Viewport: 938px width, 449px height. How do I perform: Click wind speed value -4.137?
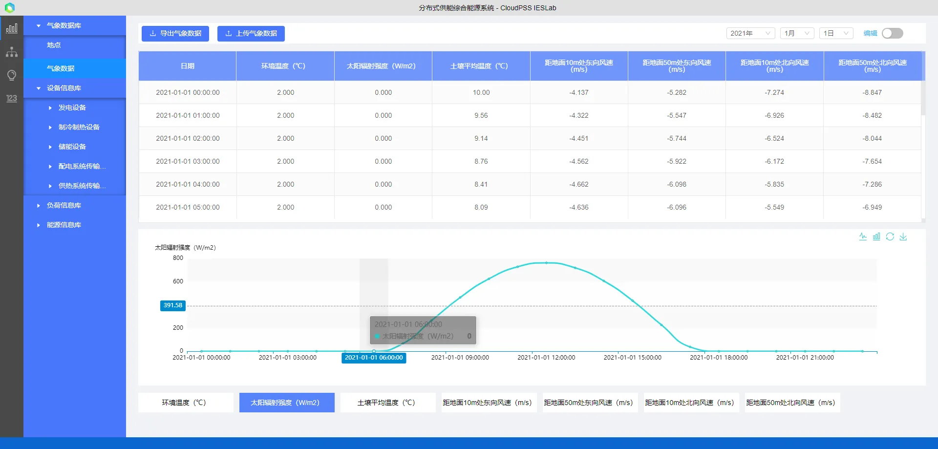pos(579,92)
